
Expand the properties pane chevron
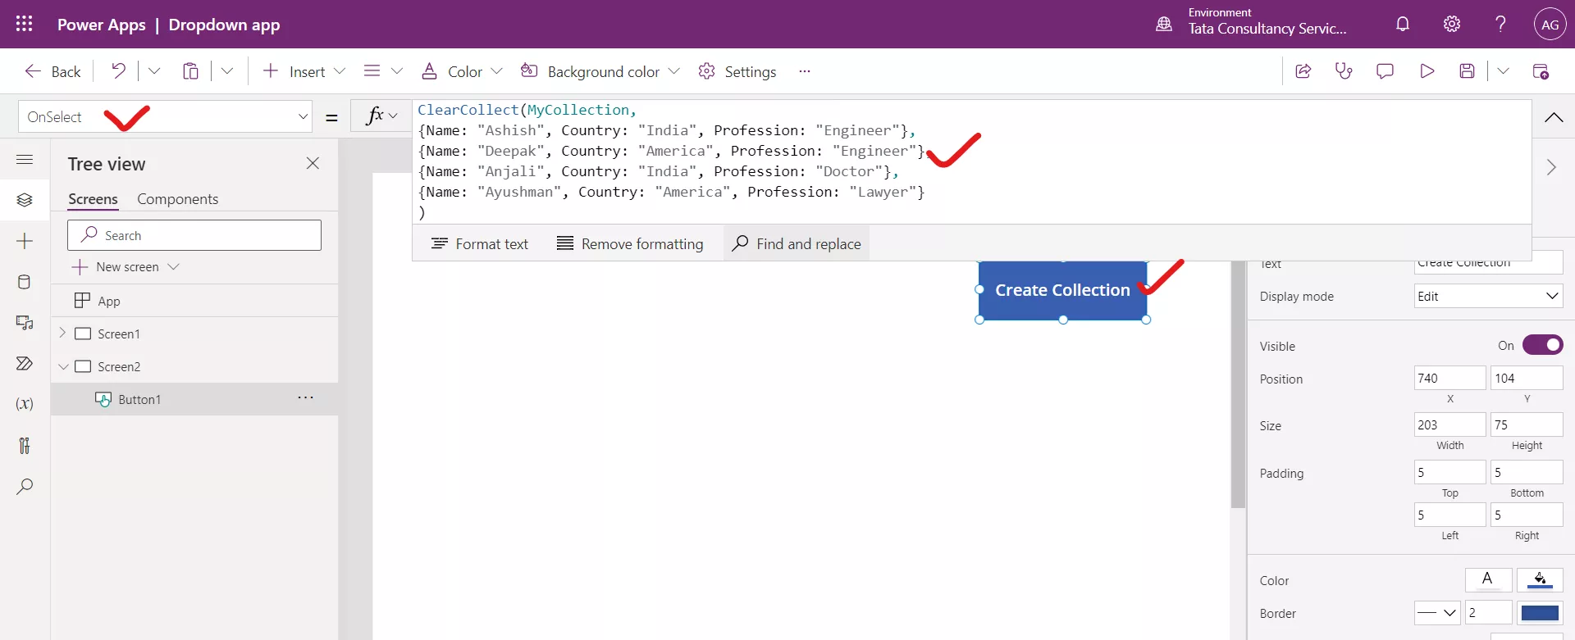pos(1550,167)
